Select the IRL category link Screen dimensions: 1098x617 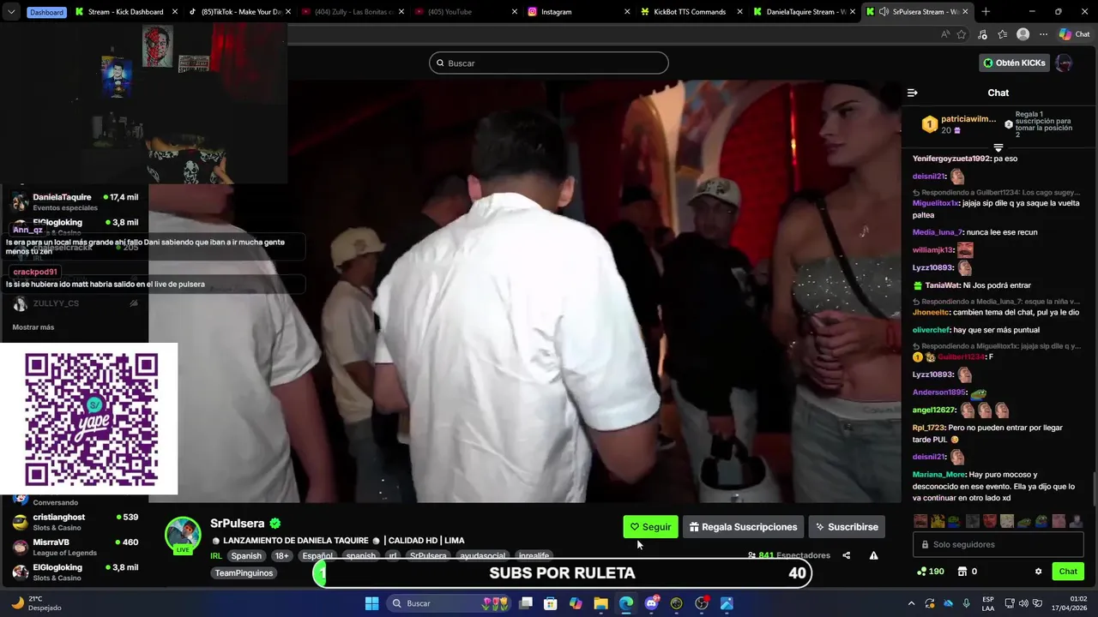click(x=216, y=556)
